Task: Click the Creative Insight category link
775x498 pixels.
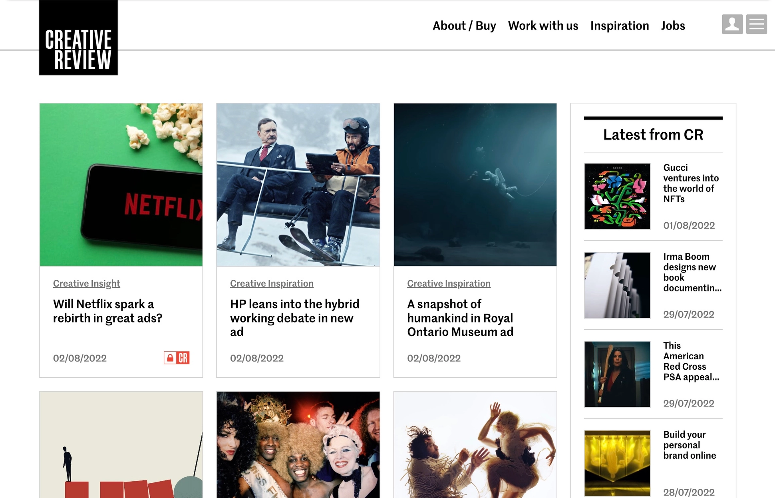Action: 86,283
